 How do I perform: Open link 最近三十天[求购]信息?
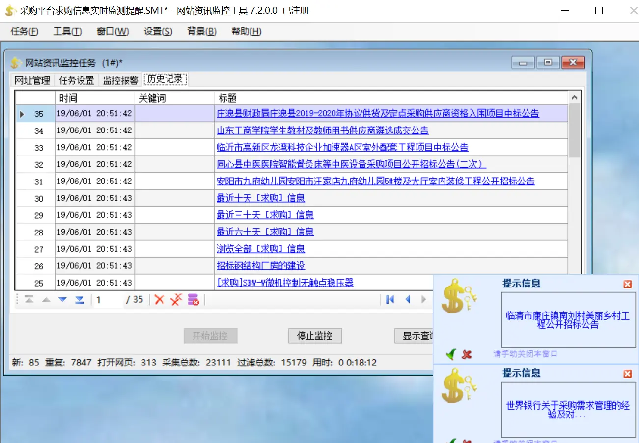(x=265, y=215)
